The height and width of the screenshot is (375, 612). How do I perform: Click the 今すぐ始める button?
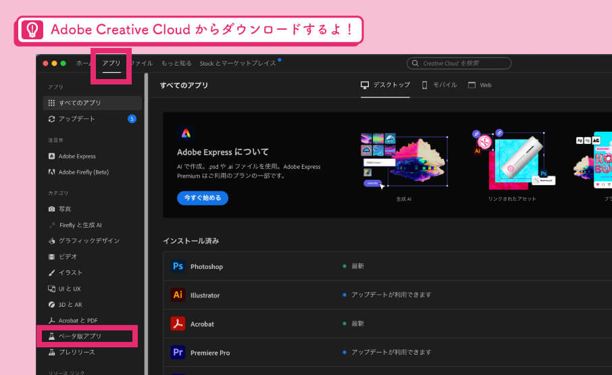pos(203,198)
